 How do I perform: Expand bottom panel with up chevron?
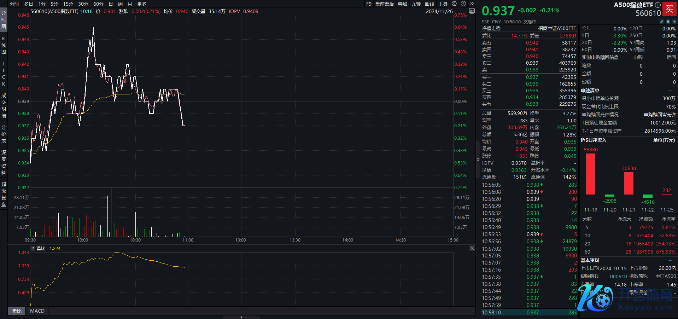click(x=241, y=317)
